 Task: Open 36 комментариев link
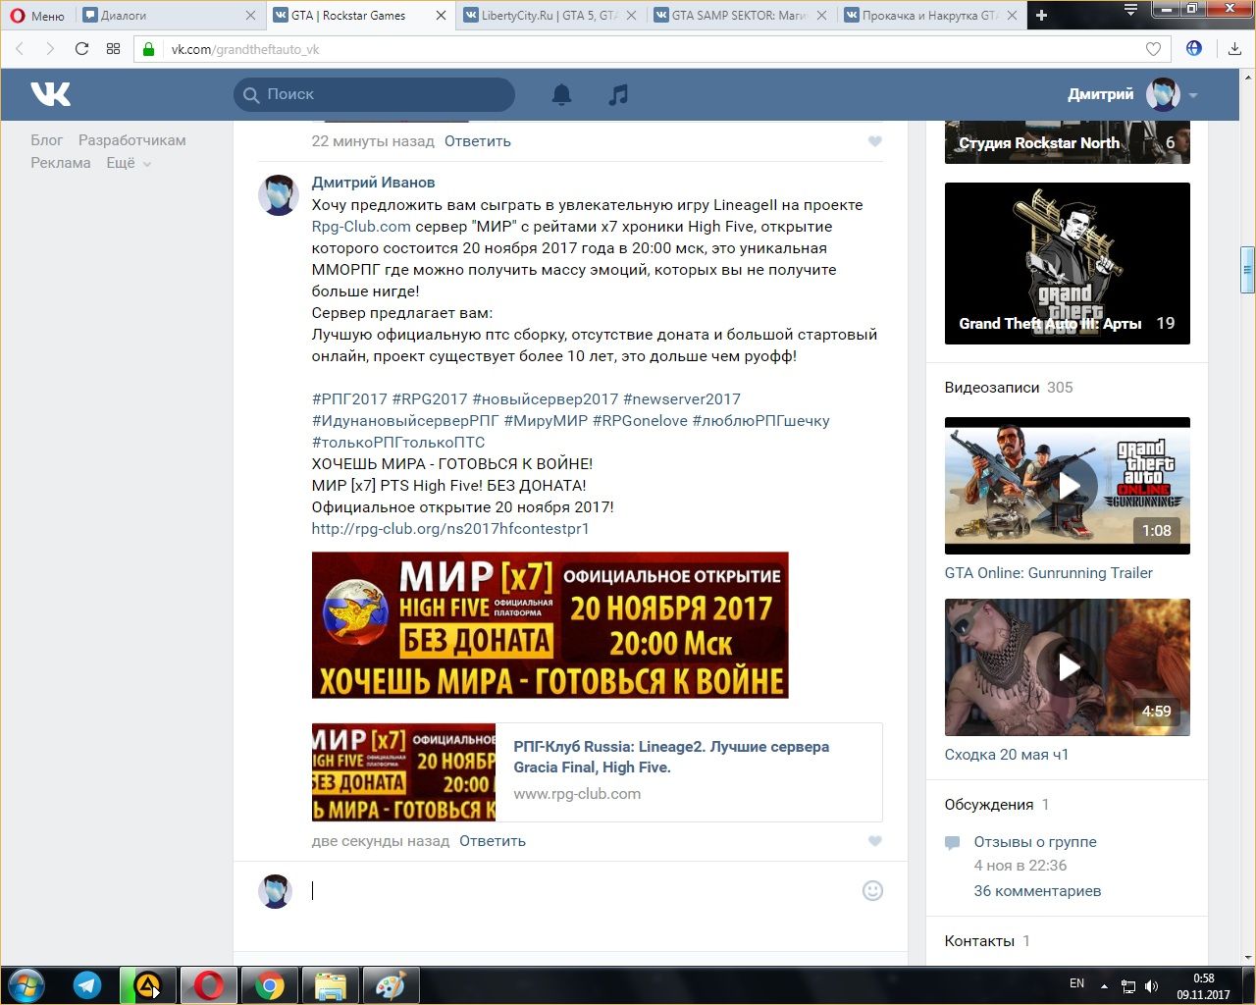click(1037, 891)
